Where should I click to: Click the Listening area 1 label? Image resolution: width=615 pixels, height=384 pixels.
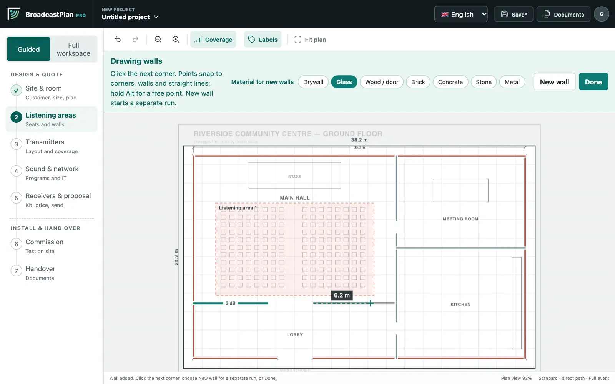[x=238, y=208]
